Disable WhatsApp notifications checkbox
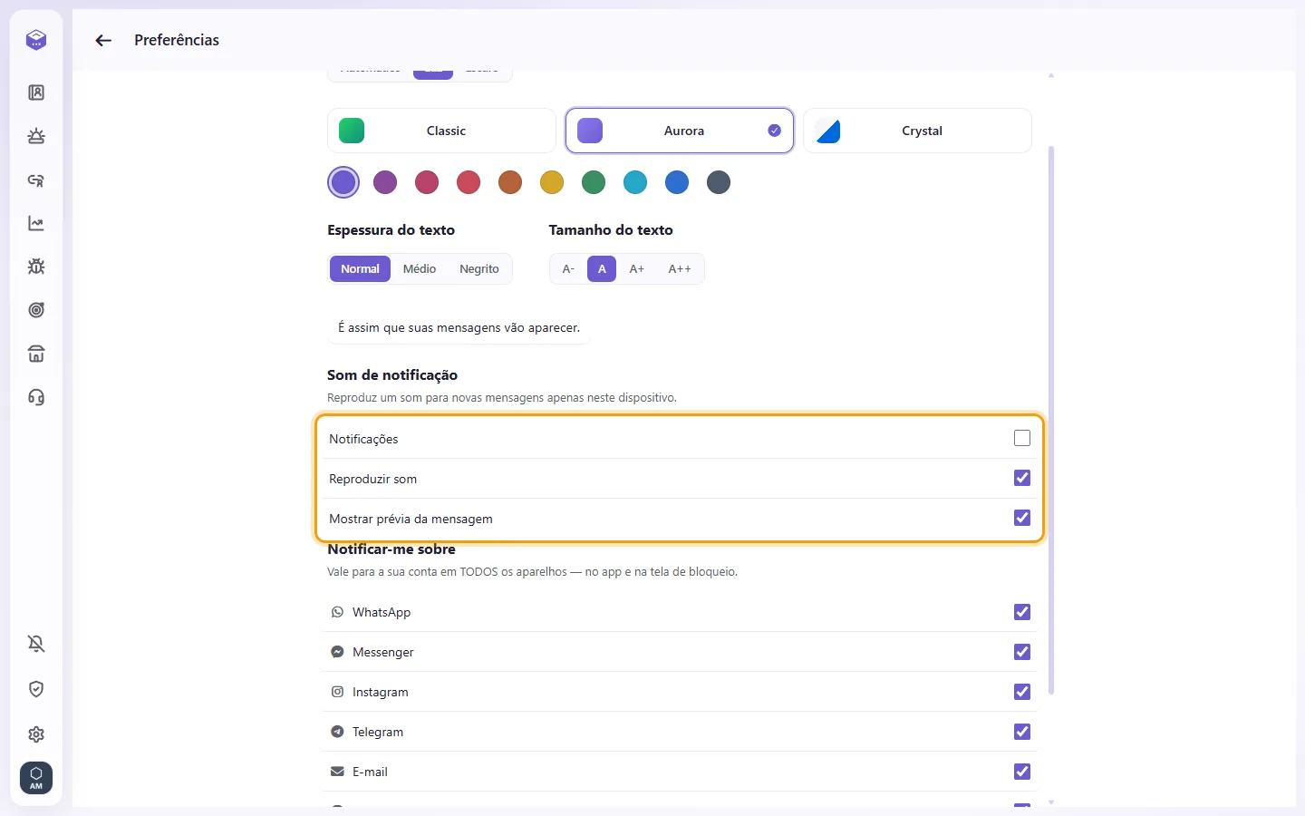The width and height of the screenshot is (1305, 816). click(1022, 612)
